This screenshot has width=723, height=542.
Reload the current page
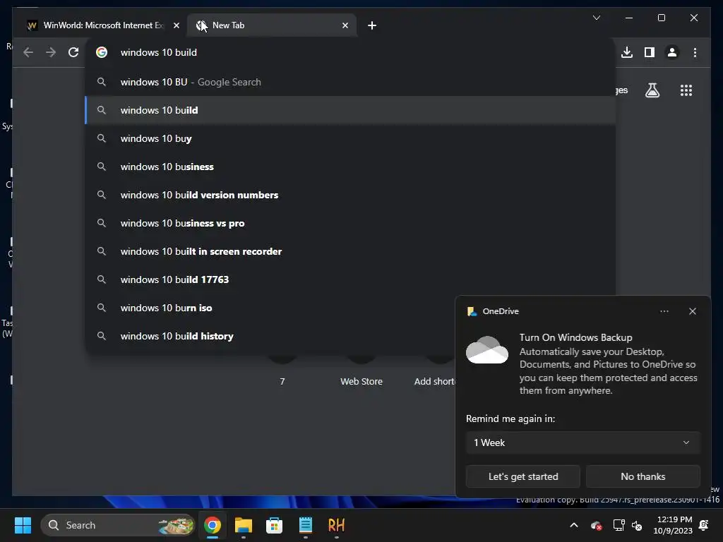73,52
